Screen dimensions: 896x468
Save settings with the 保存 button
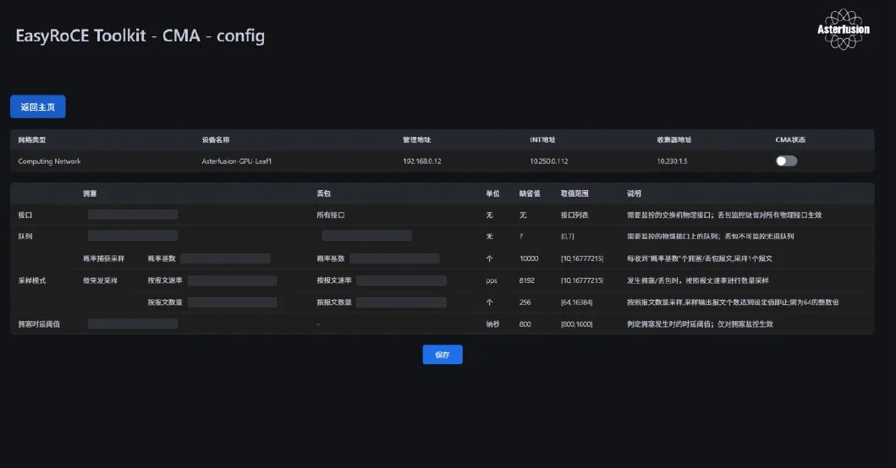pyautogui.click(x=443, y=355)
